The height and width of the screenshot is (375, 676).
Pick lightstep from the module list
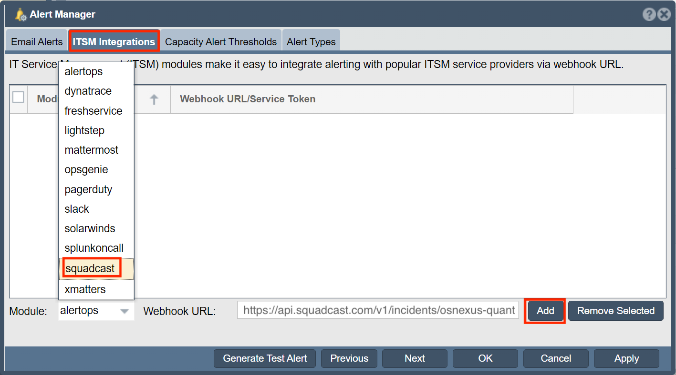96,130
